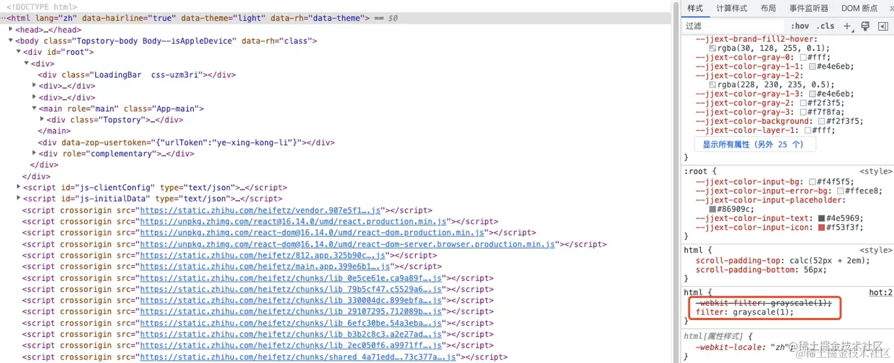The width and height of the screenshot is (894, 363).
Task: Open the jjext-brand-fill2-hover color swatch
Action: point(712,48)
